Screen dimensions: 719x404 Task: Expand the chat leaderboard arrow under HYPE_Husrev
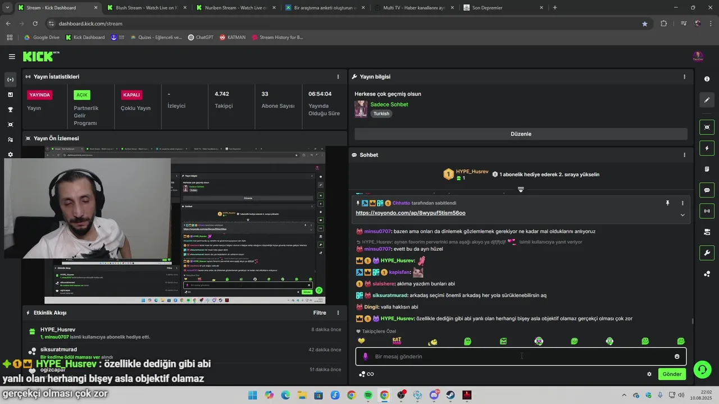(521, 190)
